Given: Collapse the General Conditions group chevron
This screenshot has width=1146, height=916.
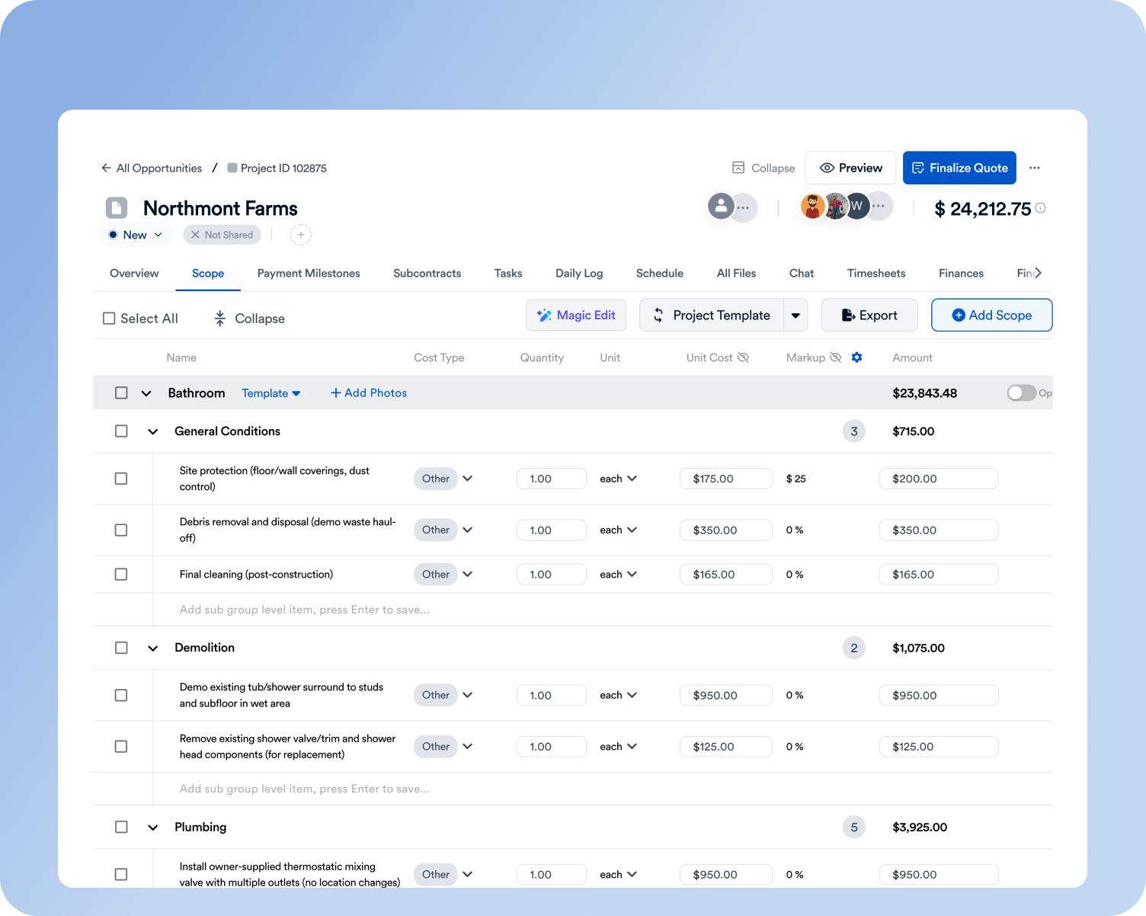Looking at the screenshot, I should pos(153,431).
